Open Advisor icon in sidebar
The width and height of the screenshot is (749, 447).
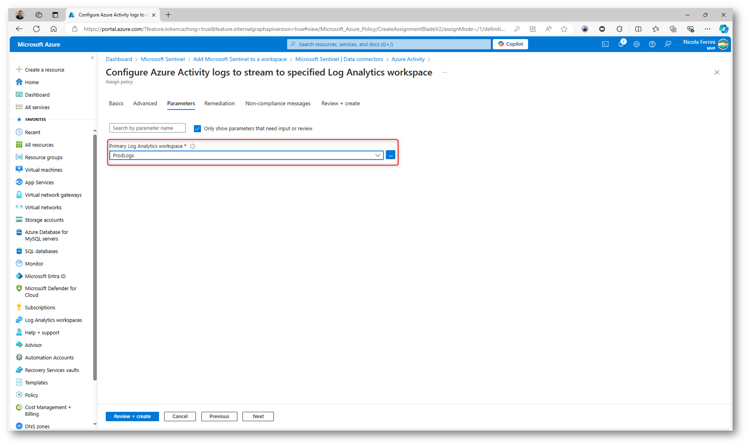click(x=19, y=345)
